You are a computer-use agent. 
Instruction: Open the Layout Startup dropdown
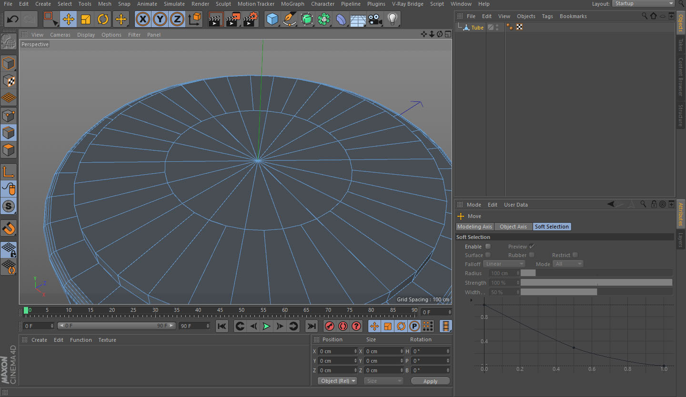[x=644, y=4]
